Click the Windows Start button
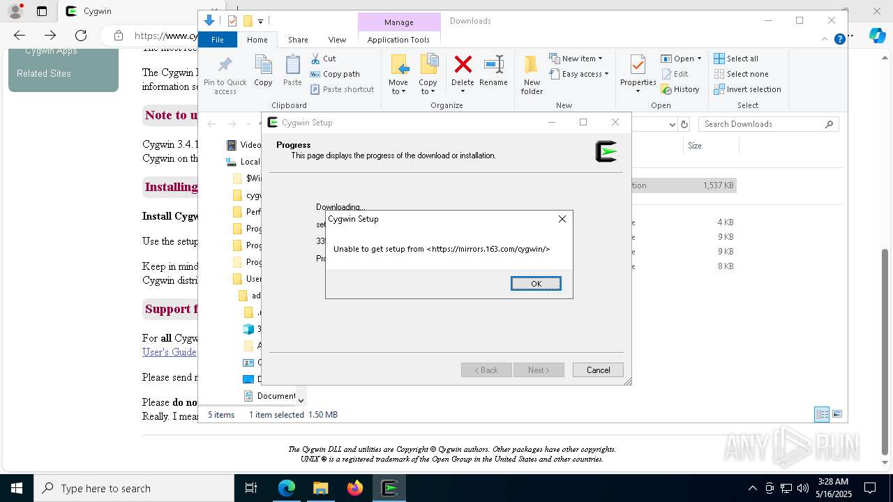893x502 pixels. click(17, 488)
